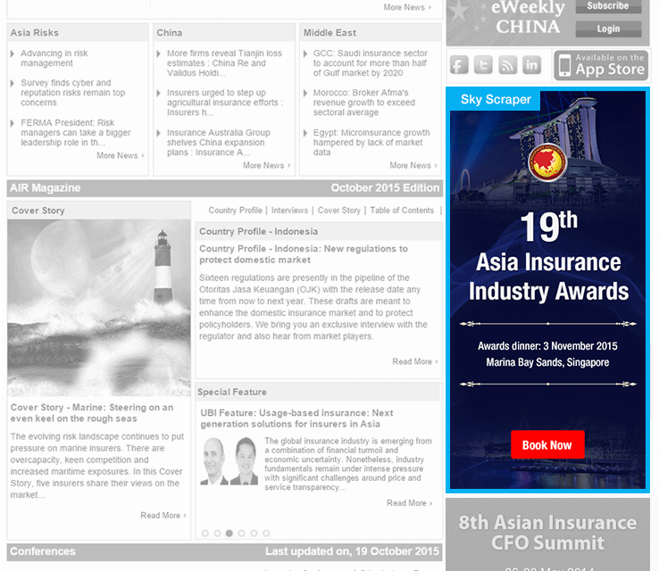Select the second carousel dot
The width and height of the screenshot is (659, 571).
click(x=217, y=534)
